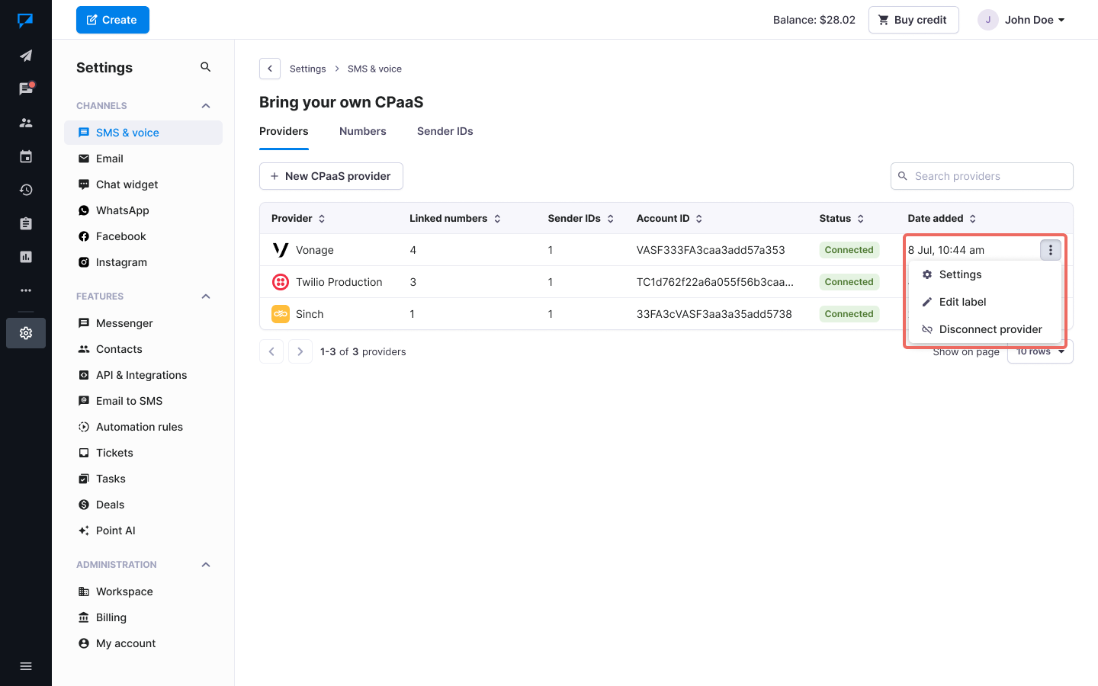Click the New CPaaS provider button
This screenshot has height=686, width=1098.
point(331,176)
